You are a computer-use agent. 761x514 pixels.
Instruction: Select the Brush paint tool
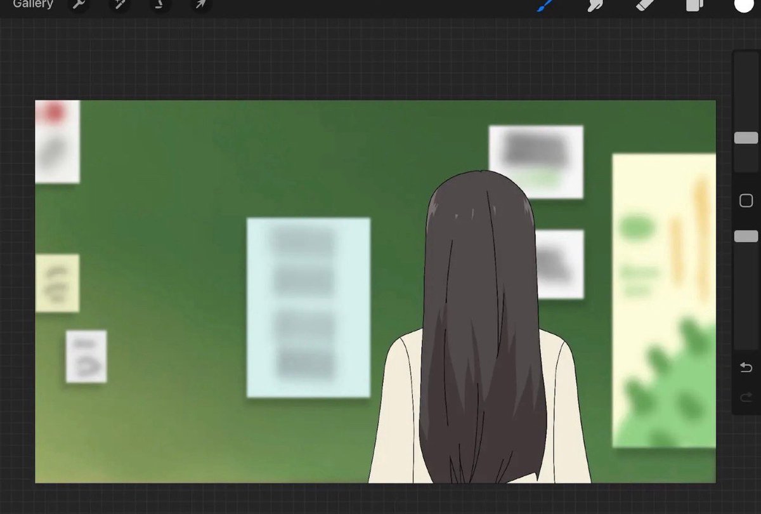coord(544,6)
